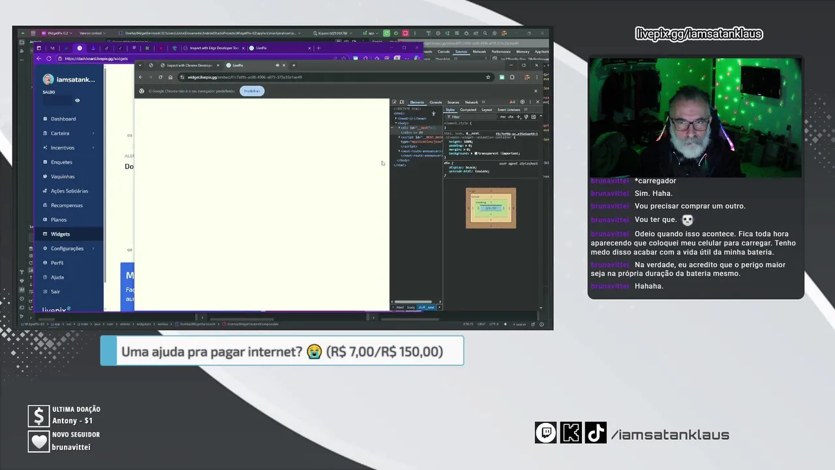835x470 pixels.
Task: Open Planos in LivePix sidebar
Action: coord(59,219)
